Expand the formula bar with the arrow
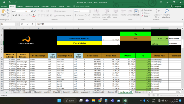This screenshot has width=184, height=104. point(182,24)
